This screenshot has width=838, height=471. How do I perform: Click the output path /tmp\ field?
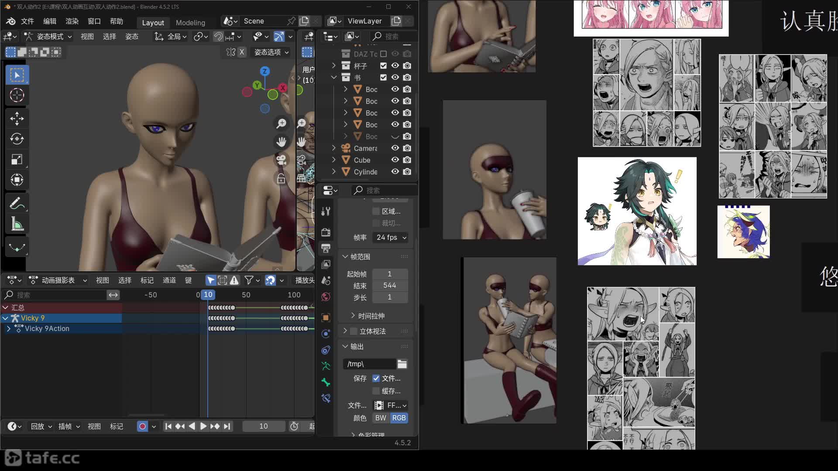tap(369, 364)
